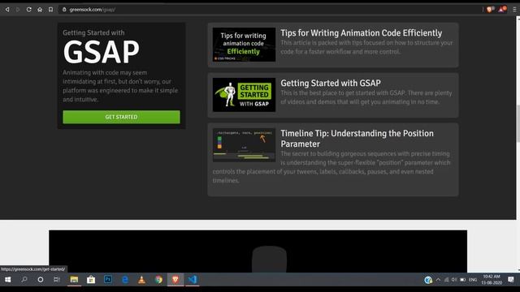Open Brave Rewards triangle icon
This screenshot has width=520, height=292.
click(502, 9)
